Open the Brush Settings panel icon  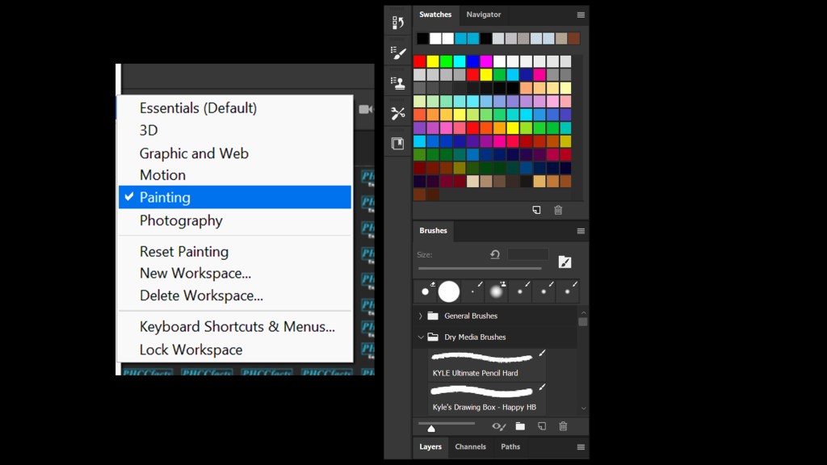click(397, 52)
